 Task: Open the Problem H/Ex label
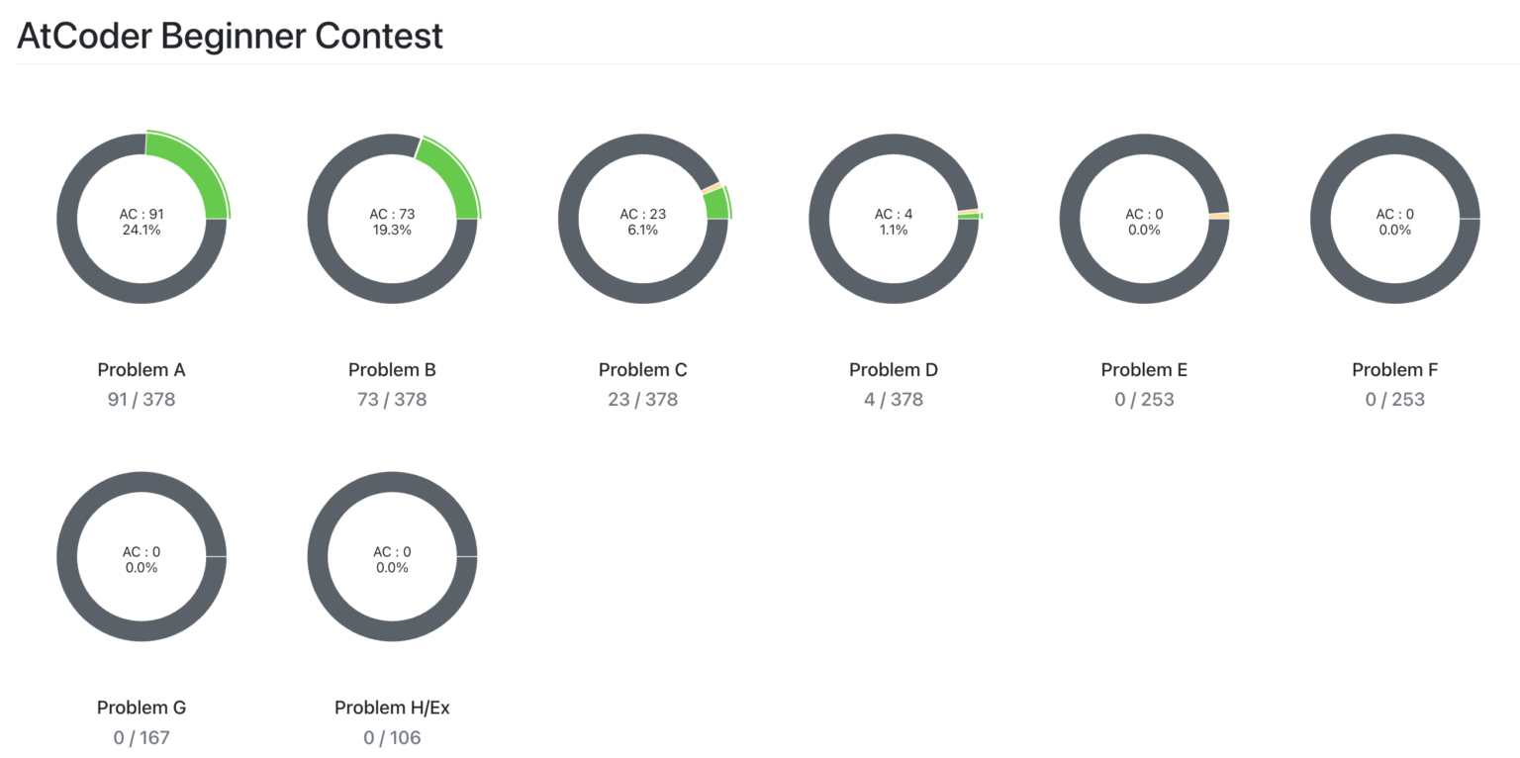tap(392, 708)
